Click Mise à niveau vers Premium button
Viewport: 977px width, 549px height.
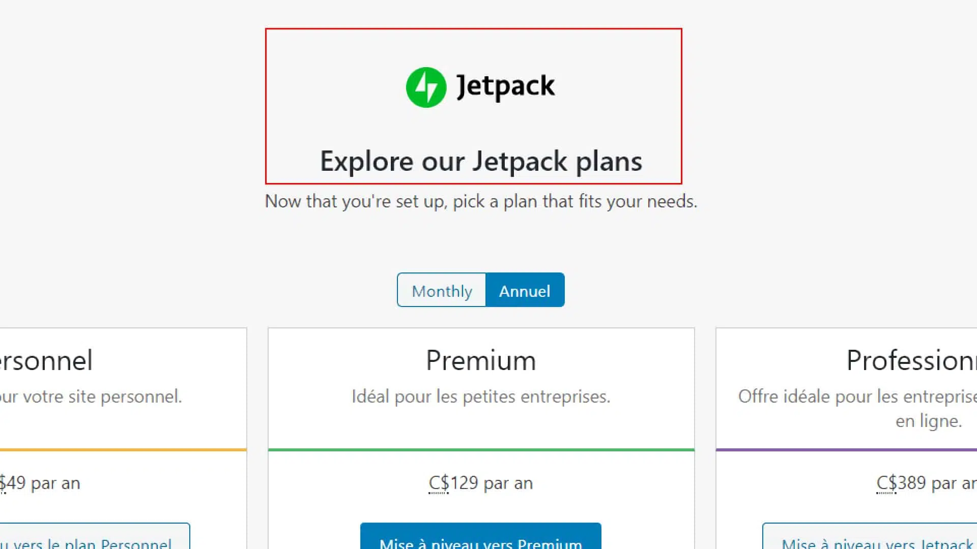tap(480, 536)
